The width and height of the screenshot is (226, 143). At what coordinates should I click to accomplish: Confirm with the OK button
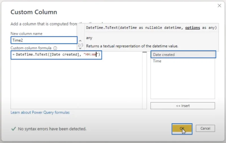(182, 129)
